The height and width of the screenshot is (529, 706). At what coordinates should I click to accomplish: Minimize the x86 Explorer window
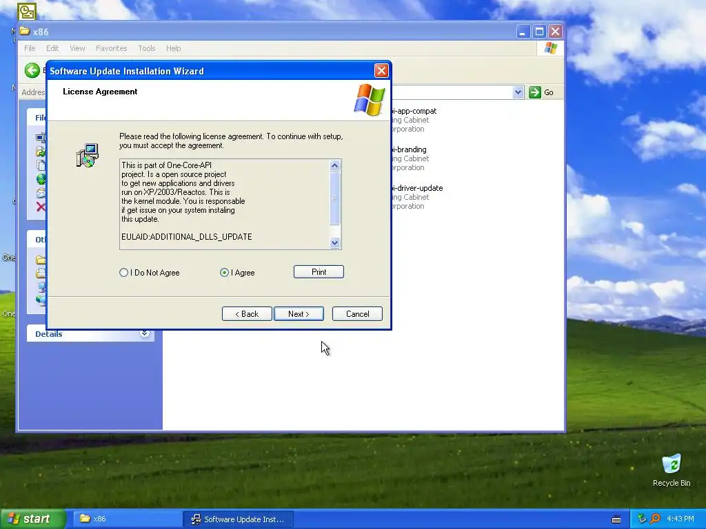click(523, 32)
